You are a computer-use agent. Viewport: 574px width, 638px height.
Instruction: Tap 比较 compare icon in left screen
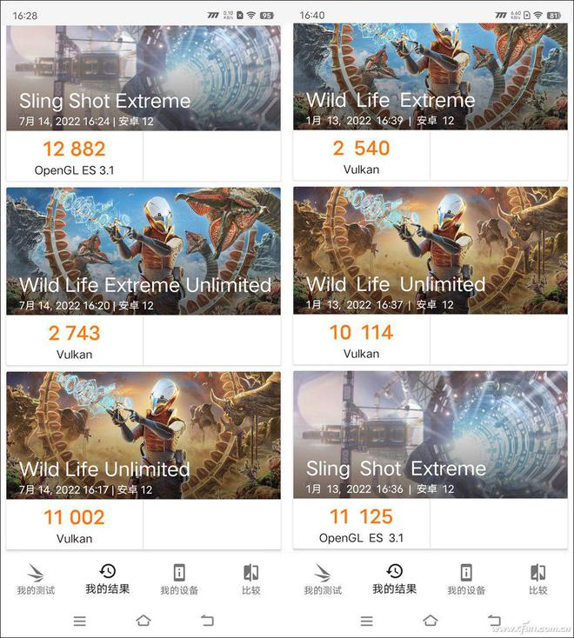point(250,572)
